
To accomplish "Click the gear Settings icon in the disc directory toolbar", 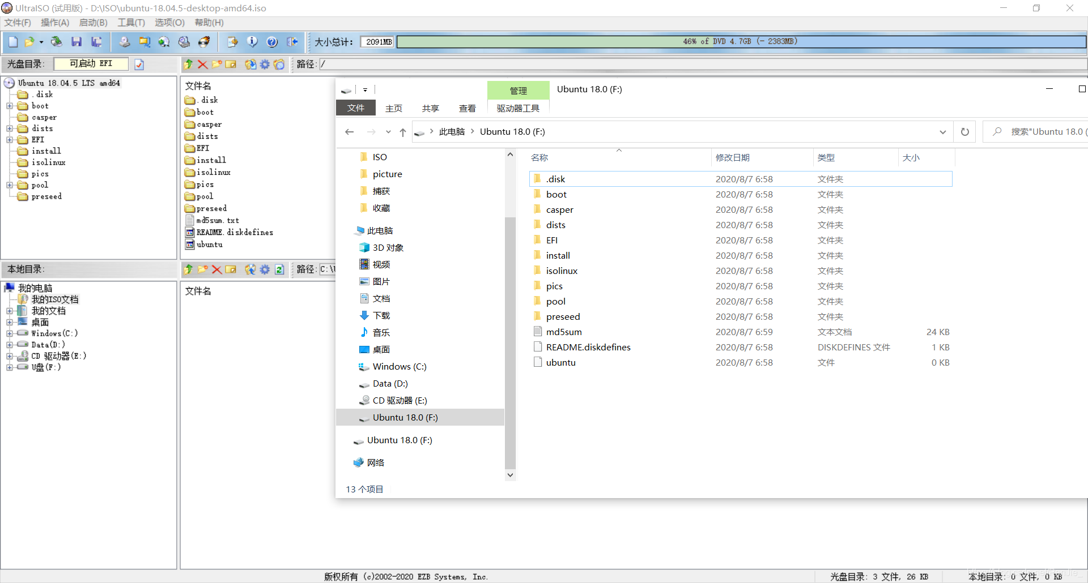I will 265,65.
